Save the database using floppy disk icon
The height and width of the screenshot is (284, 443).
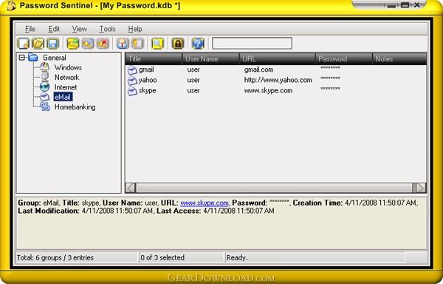click(x=53, y=44)
